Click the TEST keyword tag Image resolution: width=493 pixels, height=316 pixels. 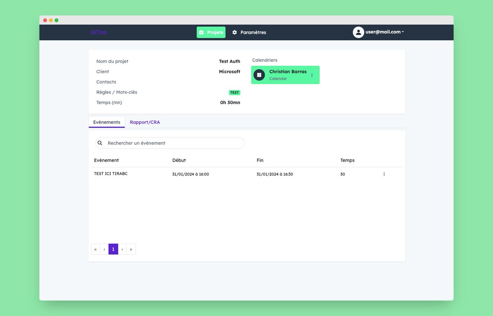[235, 93]
